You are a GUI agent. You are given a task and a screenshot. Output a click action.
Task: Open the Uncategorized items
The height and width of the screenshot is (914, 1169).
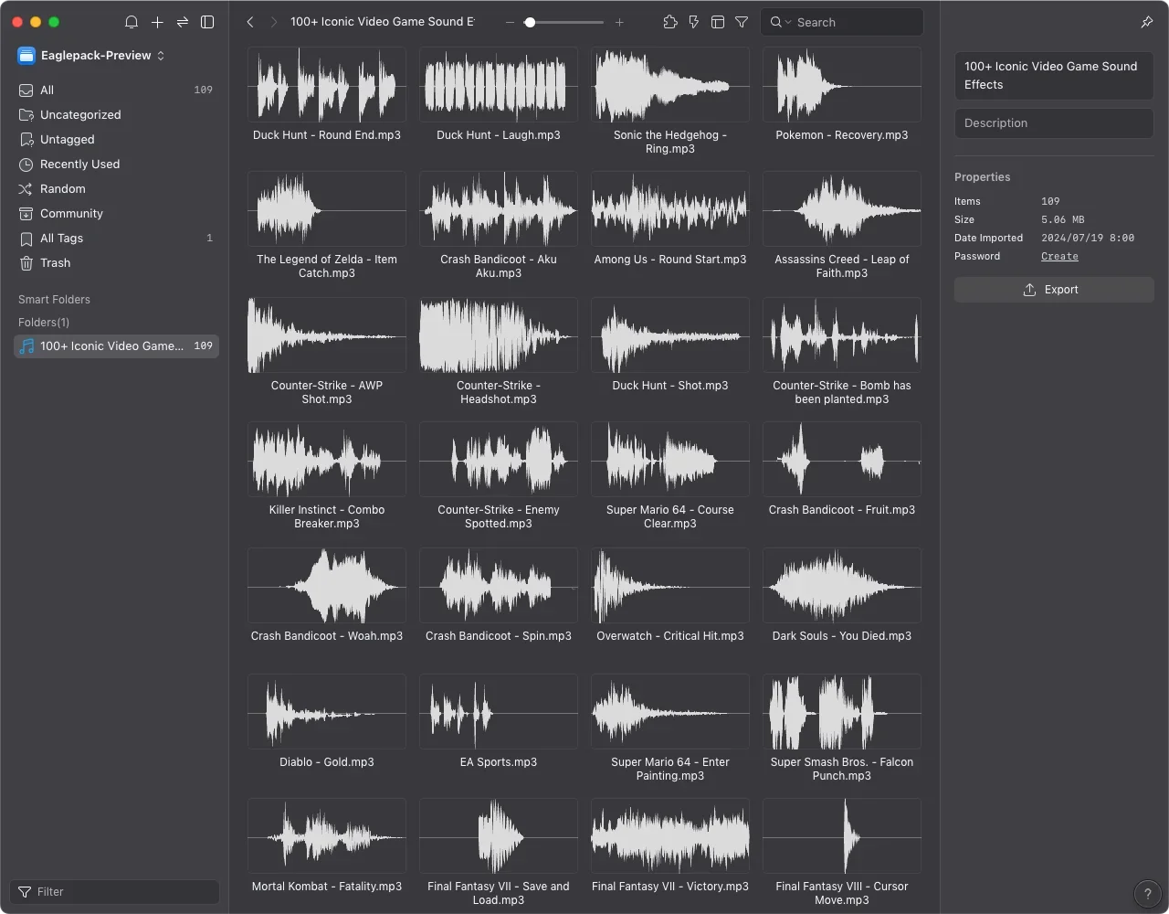116,114
